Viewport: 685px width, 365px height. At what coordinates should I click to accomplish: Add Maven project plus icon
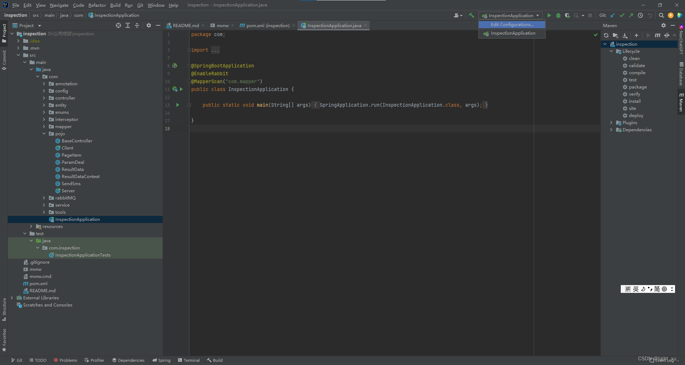[x=636, y=35]
